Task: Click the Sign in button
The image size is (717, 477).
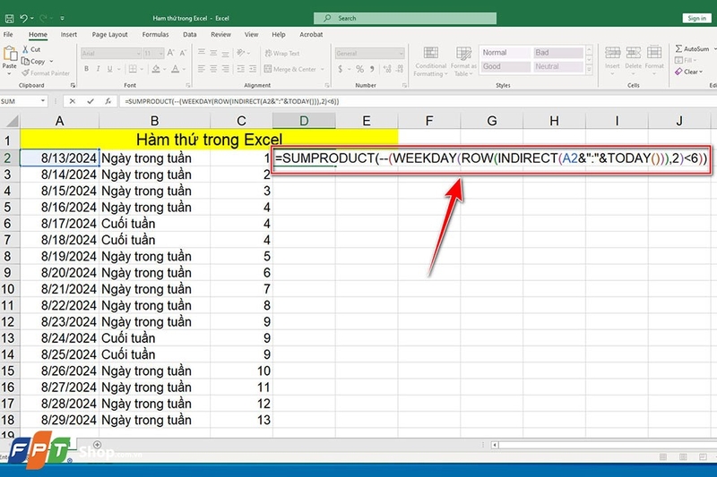Action: (x=697, y=18)
